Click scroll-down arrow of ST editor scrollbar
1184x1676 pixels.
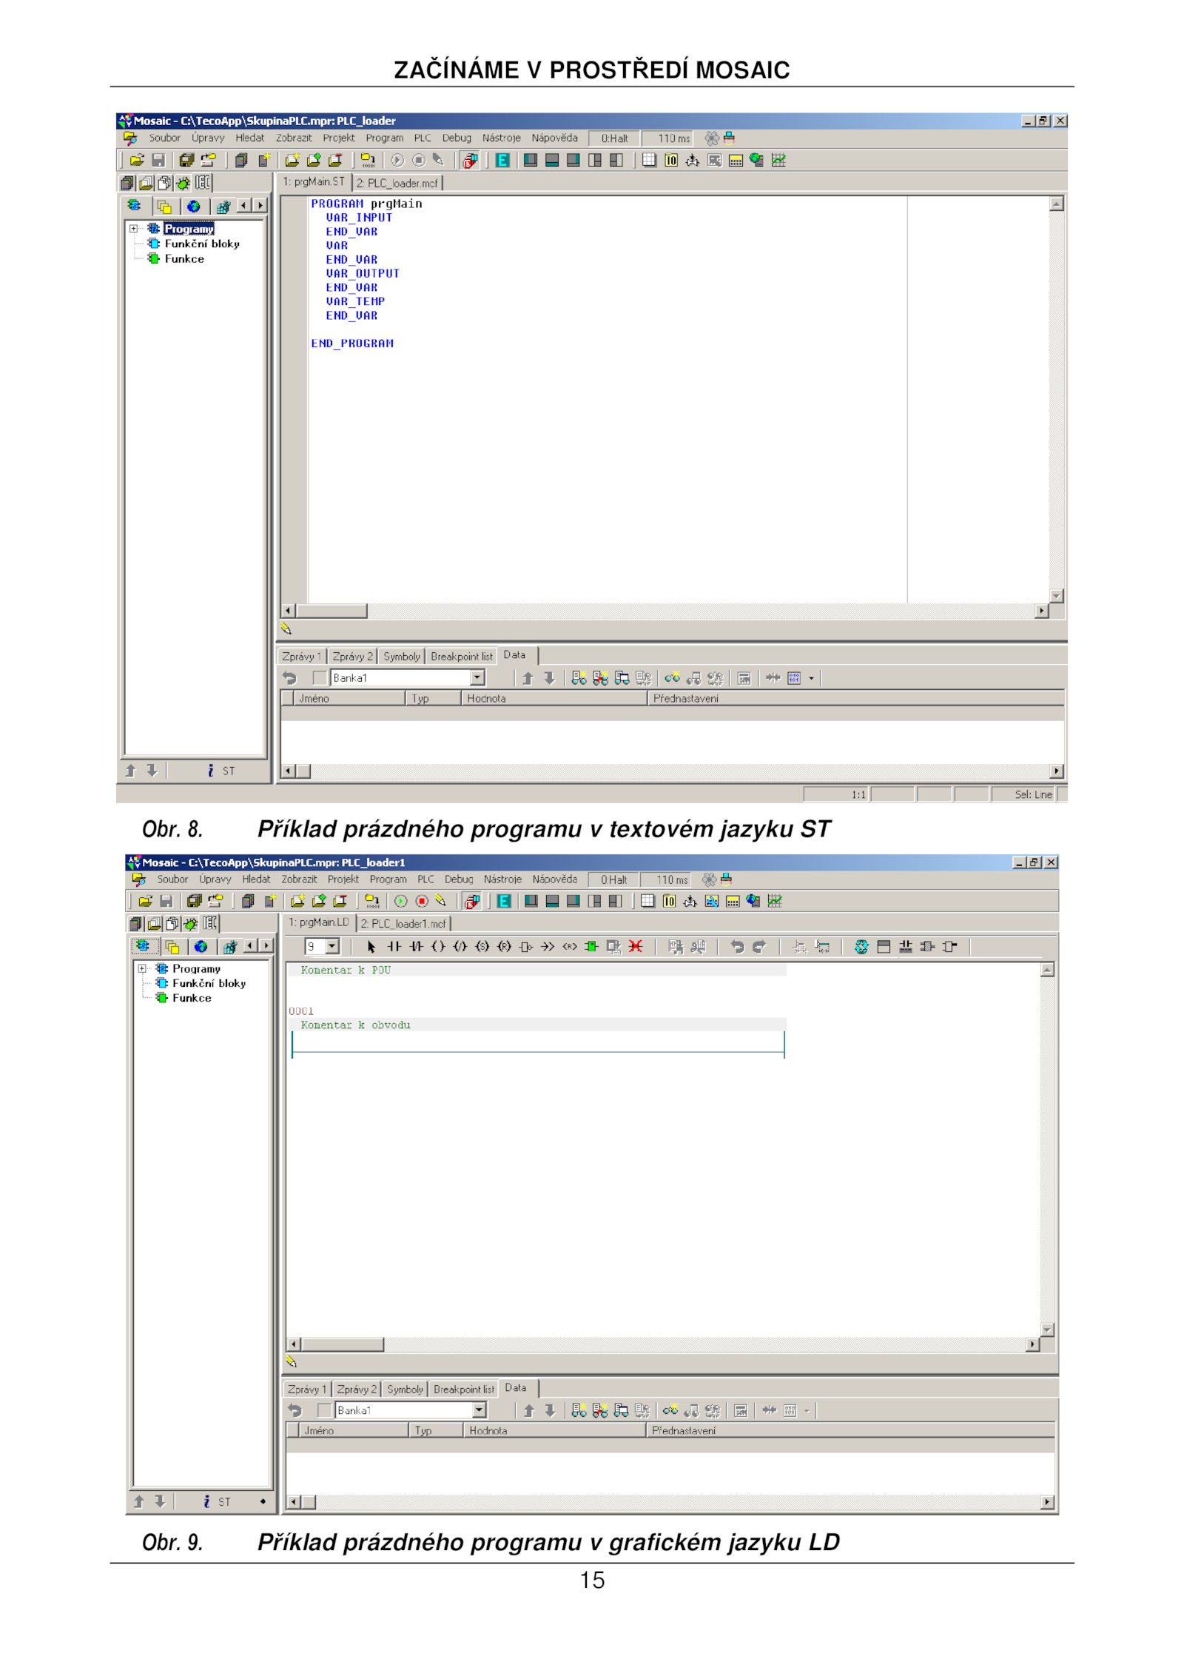click(1057, 595)
